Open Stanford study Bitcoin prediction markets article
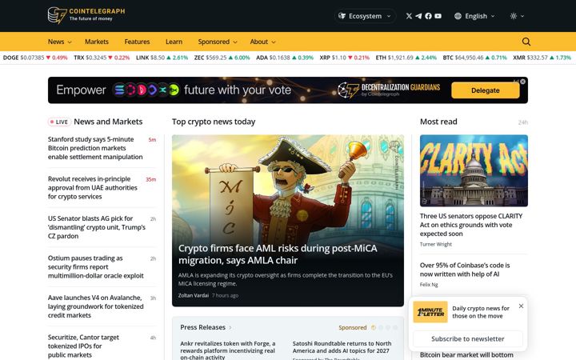This screenshot has width=576, height=360. click(x=95, y=148)
